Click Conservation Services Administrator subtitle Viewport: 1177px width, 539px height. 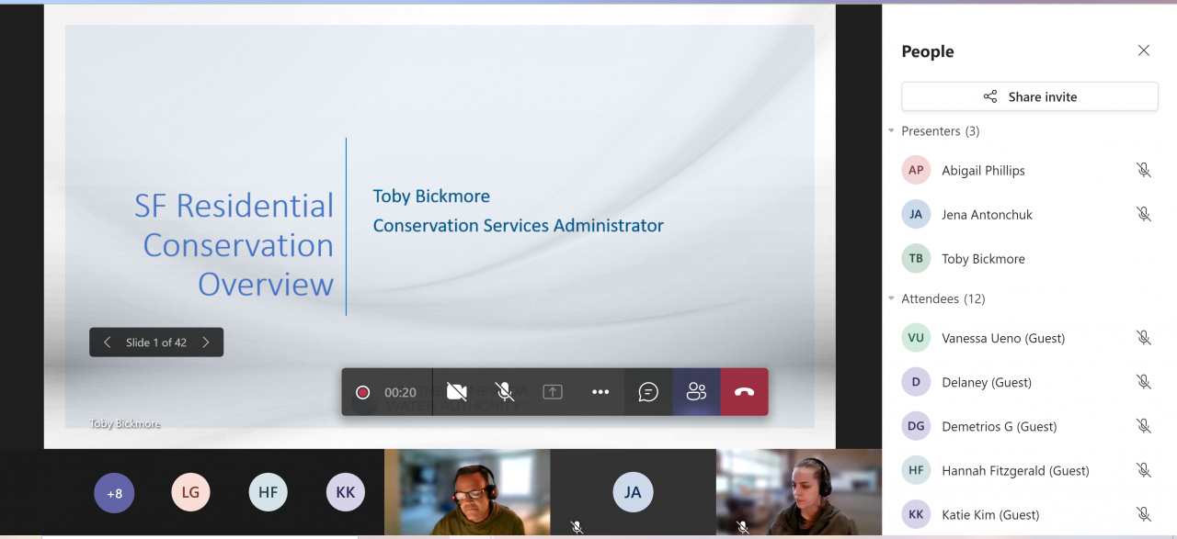click(x=518, y=225)
